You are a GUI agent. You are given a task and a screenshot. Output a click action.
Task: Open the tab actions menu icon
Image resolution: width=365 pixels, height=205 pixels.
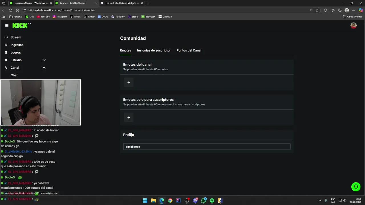tap(4, 3)
